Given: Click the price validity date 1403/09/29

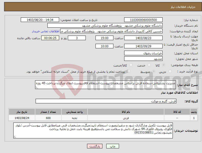Looking at the screenshot, I should [143, 46].
